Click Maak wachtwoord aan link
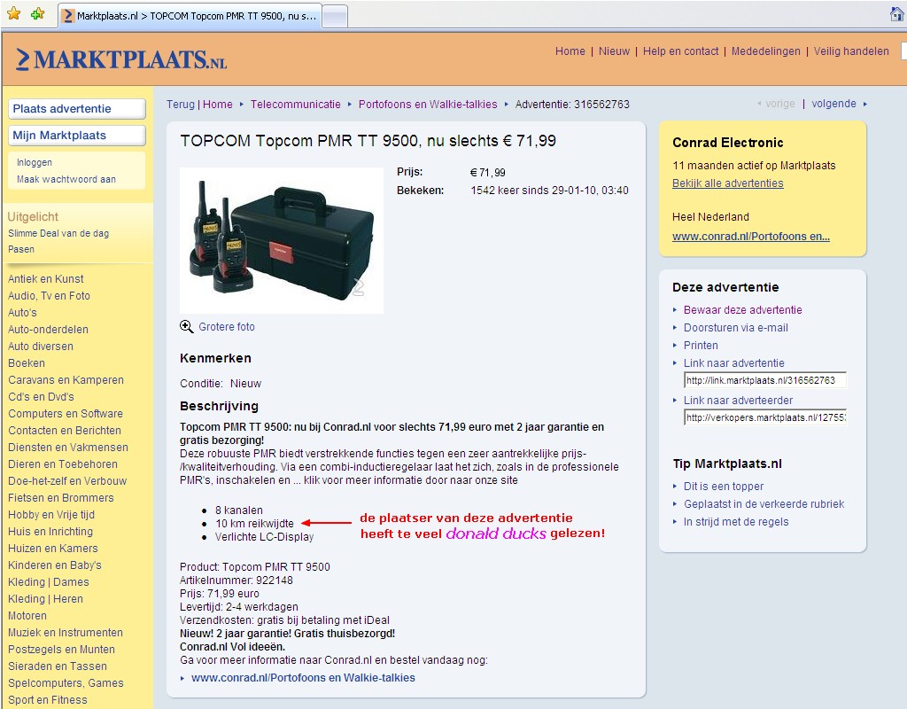This screenshot has height=709, width=907. click(x=66, y=179)
